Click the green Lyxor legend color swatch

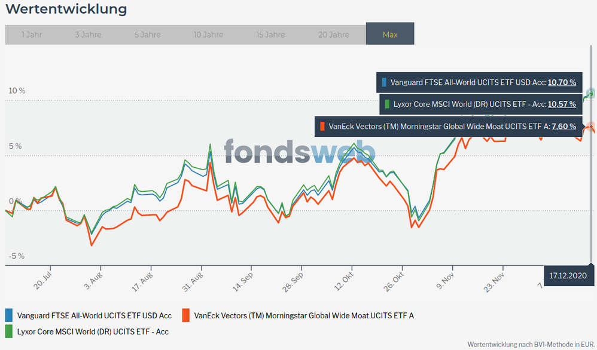tap(9, 330)
